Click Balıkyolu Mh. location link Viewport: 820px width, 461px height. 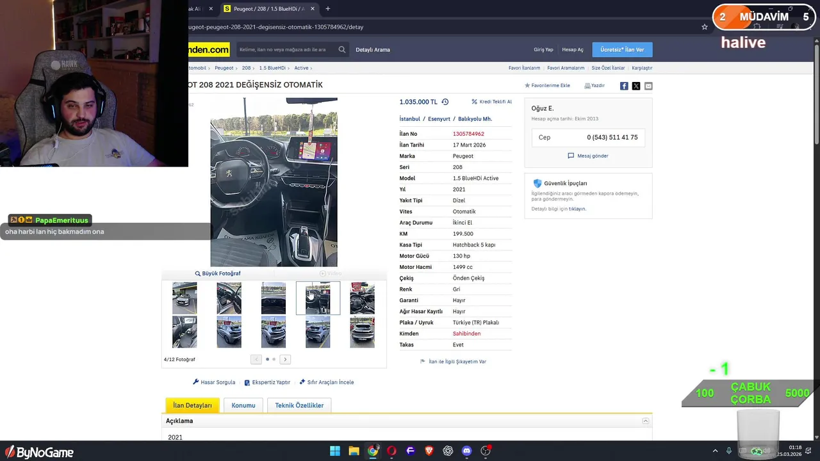475,118
